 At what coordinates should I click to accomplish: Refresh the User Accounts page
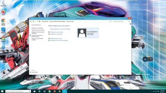tap(111, 21)
